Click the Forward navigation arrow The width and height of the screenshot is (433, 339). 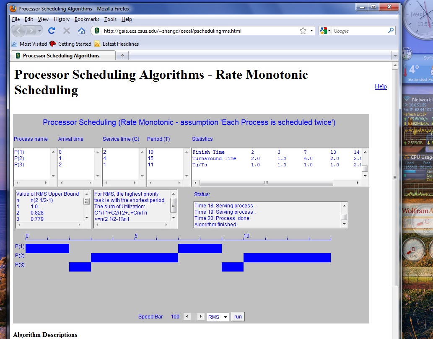(x=31, y=31)
